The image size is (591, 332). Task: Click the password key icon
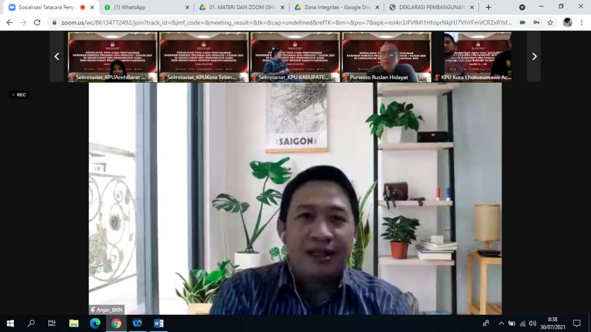[x=536, y=22]
